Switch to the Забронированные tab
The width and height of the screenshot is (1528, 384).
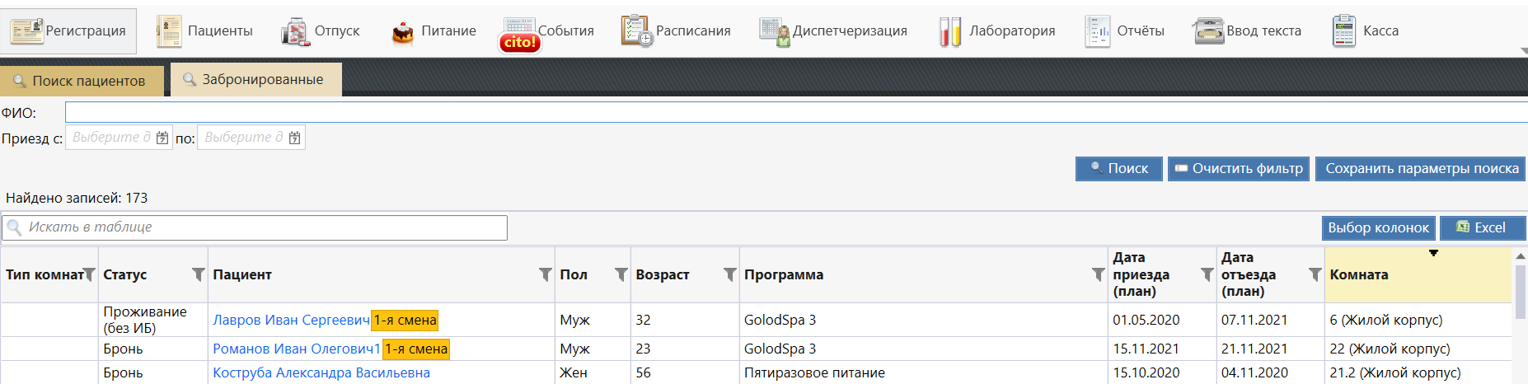click(255, 80)
